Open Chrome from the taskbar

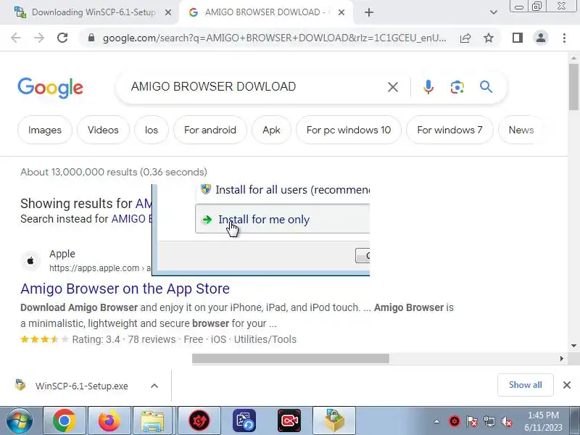coord(65,420)
